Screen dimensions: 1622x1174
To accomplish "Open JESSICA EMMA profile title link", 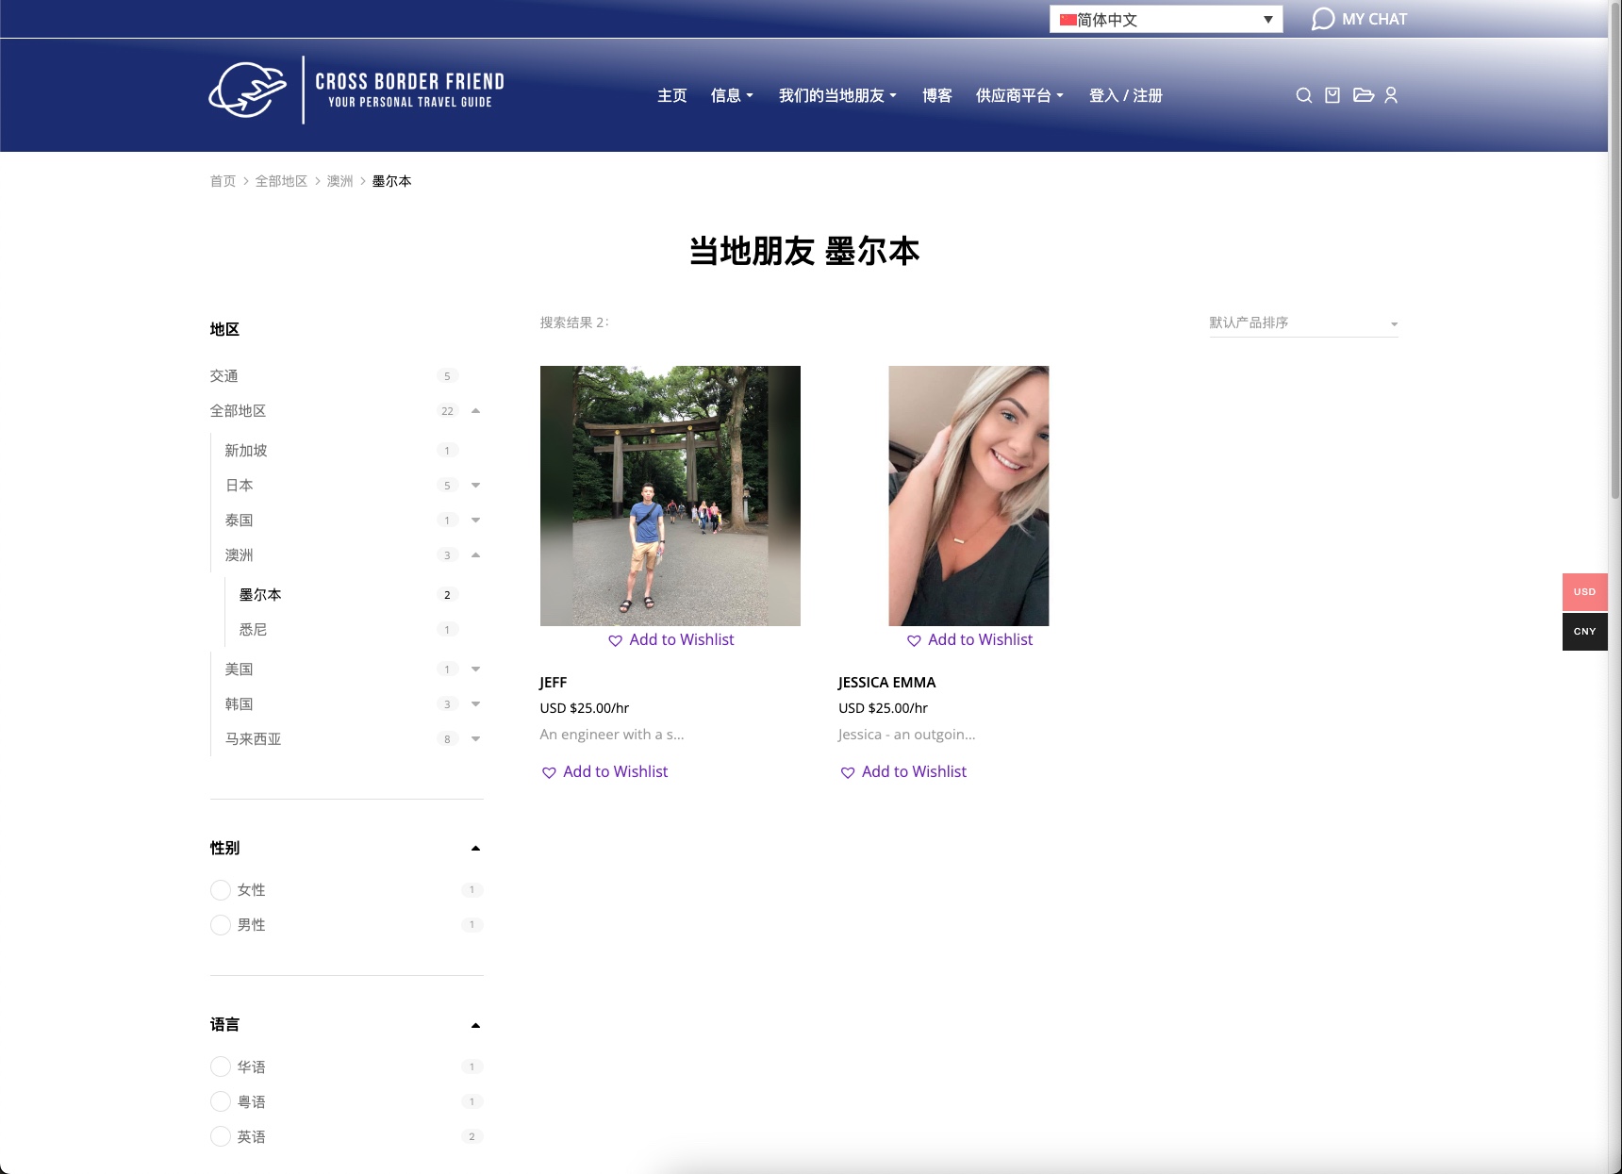I will [887, 683].
